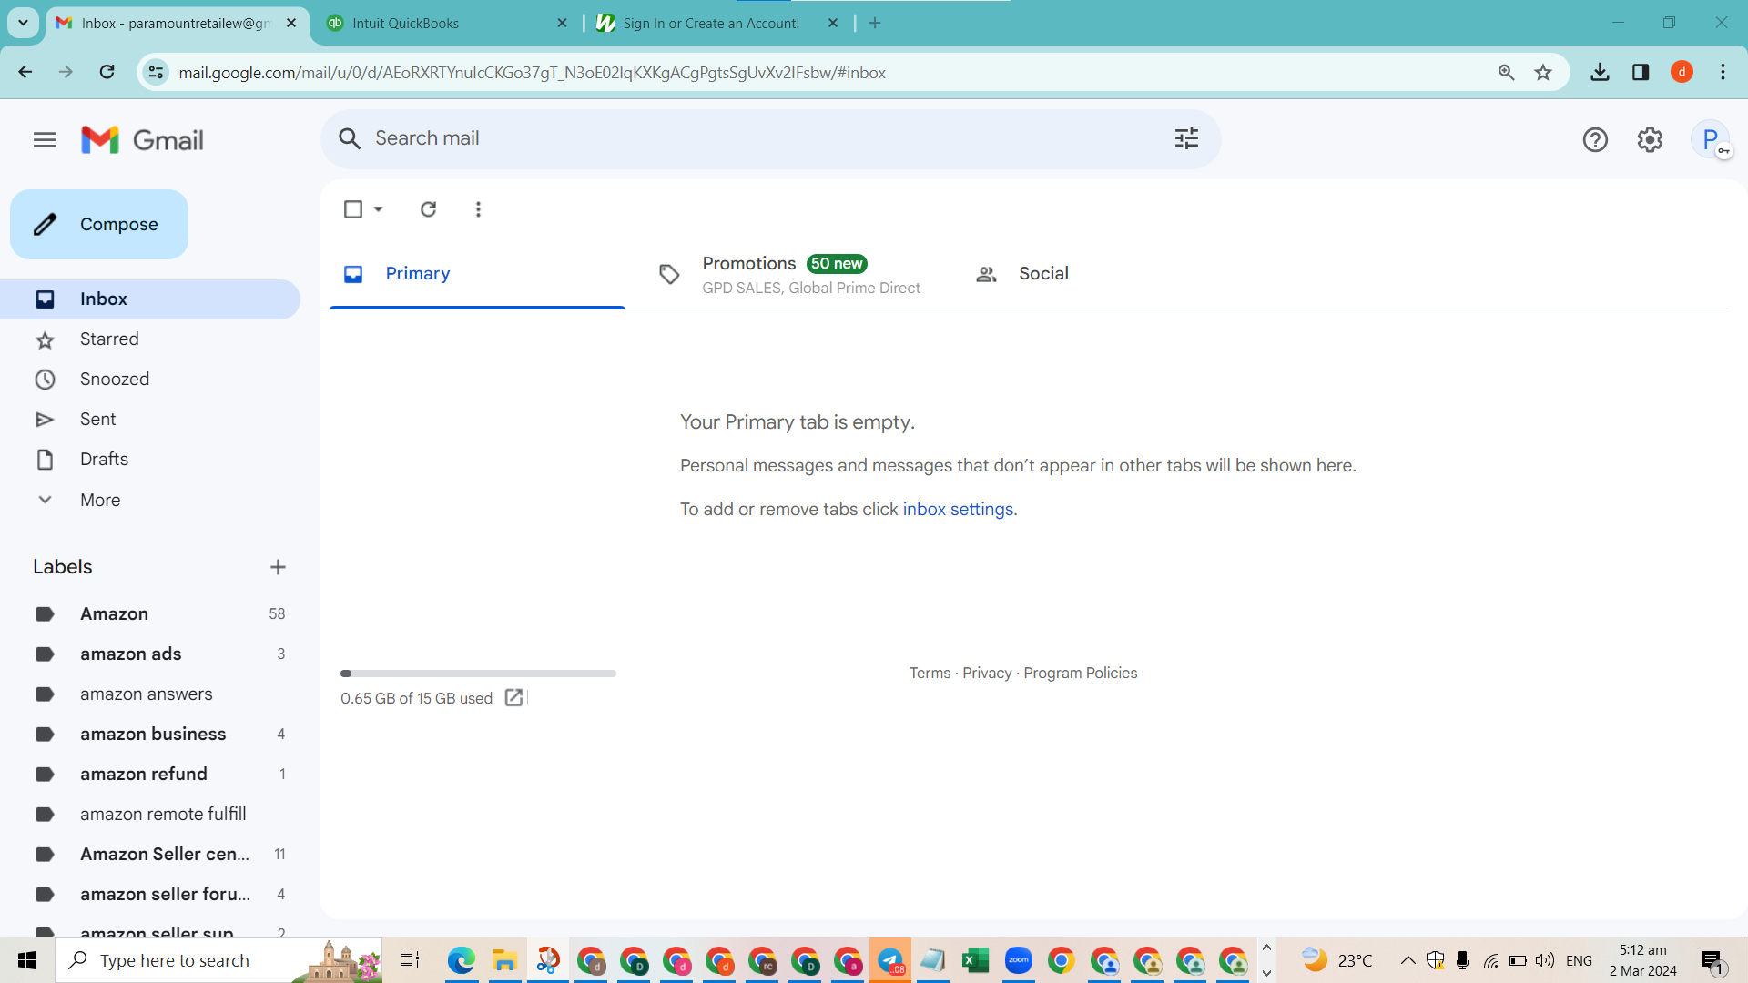Click the storage usage progress bar
The height and width of the screenshot is (983, 1748).
[478, 674]
